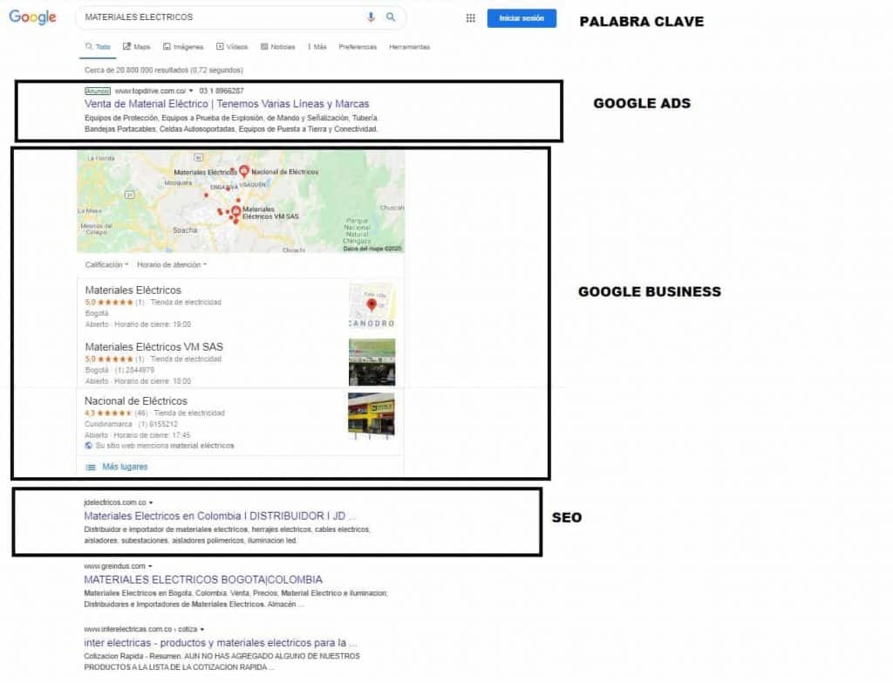Click Materiales Eléctricos pin on map

pos(232,170)
